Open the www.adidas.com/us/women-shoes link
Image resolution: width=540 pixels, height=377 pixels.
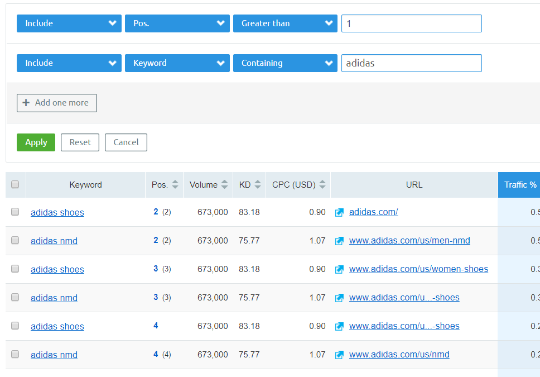[418, 269]
